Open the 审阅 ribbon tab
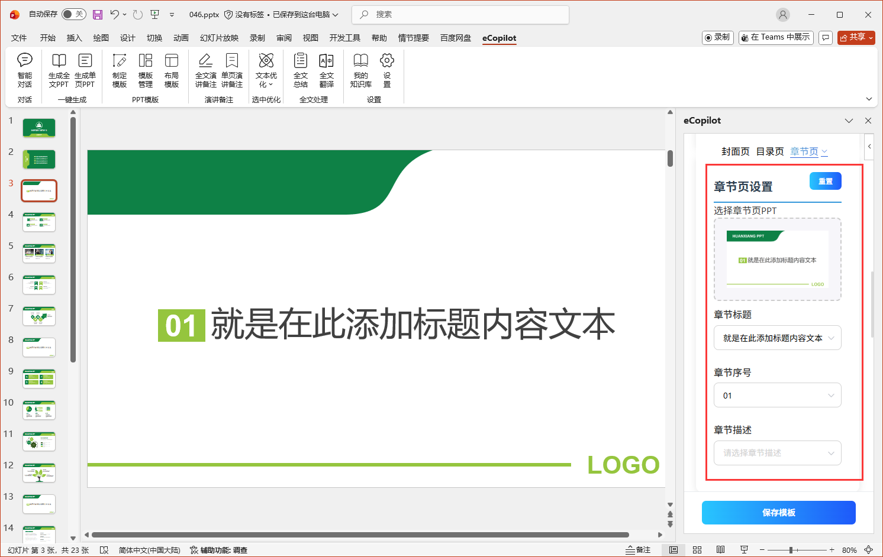This screenshot has height=557, width=883. tap(283, 37)
